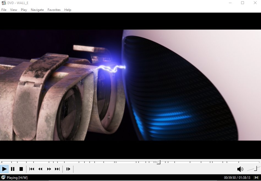The width and height of the screenshot is (261, 181).
Task: Pause the WALL_E playback
Action: (x=13, y=169)
